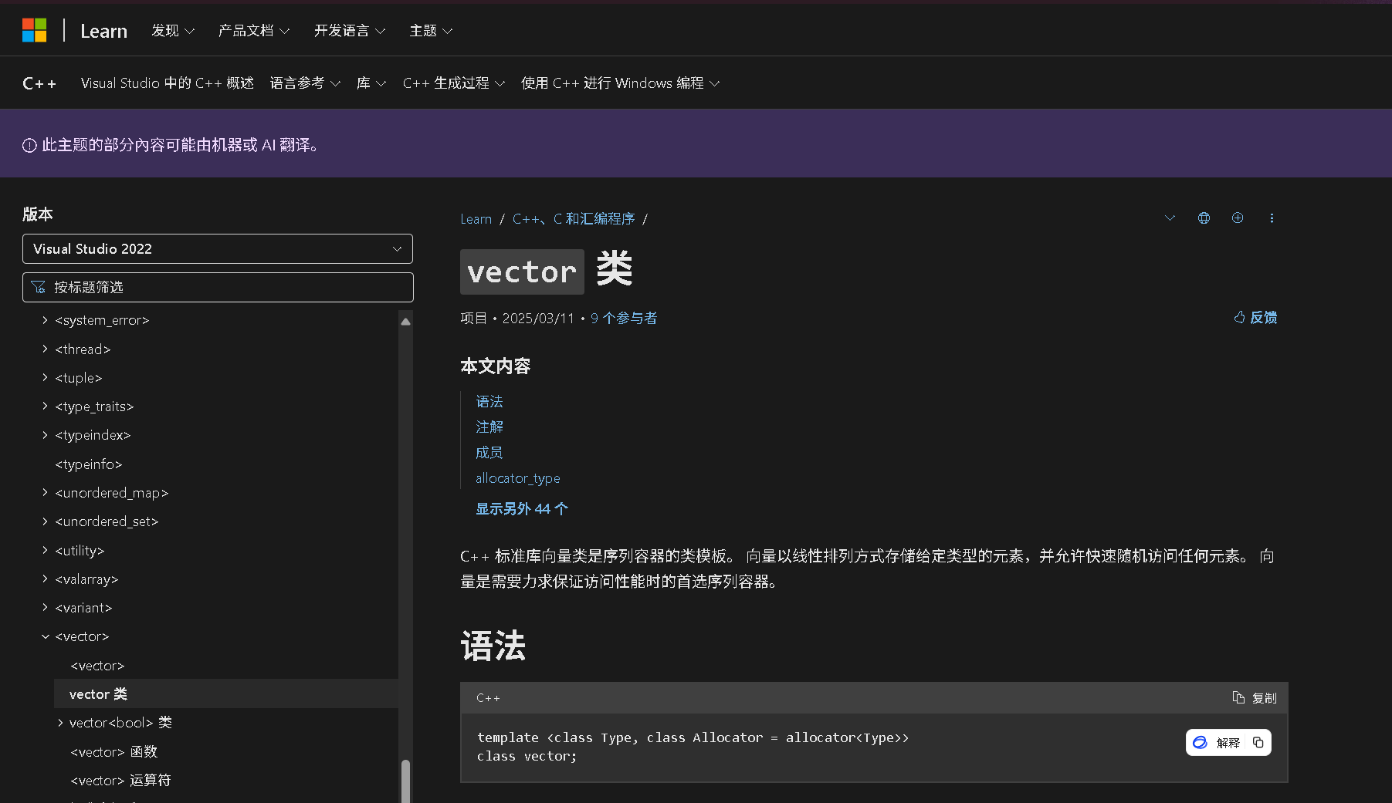Click the sidebar scrollbar thumb
This screenshot has height=803, width=1392.
pos(405,781)
